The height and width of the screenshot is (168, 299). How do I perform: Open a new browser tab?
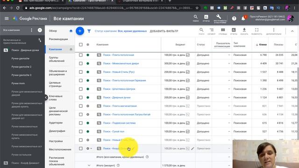point(170,1)
